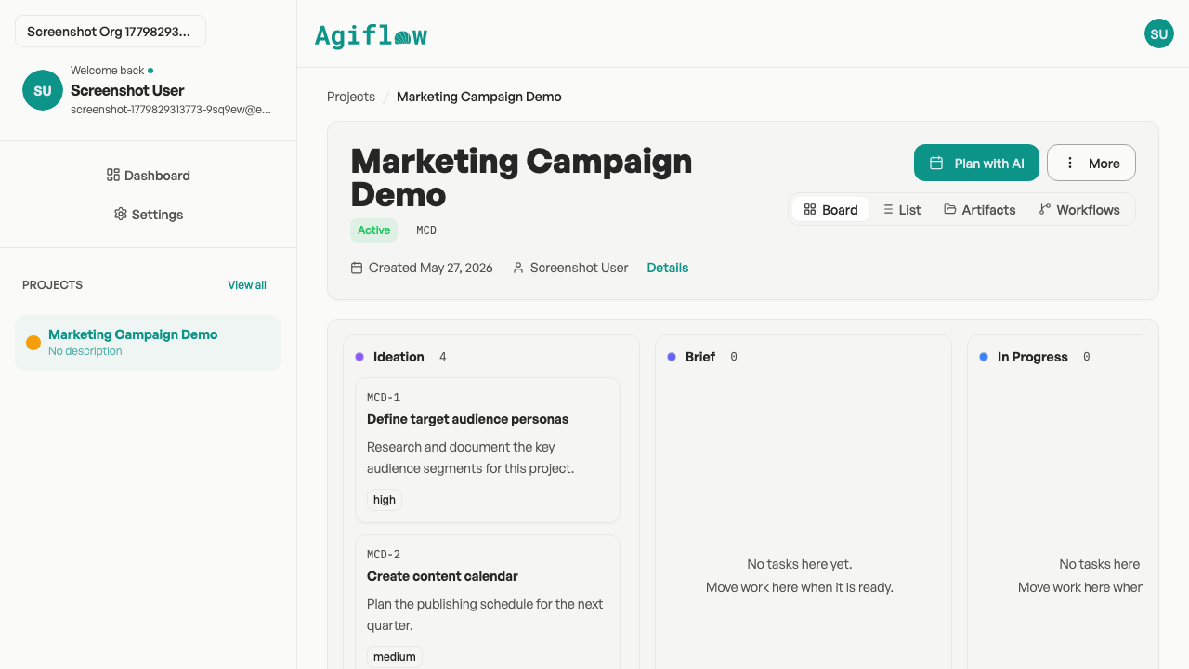Click the Artifacts folder icon
Viewport: 1189px width, 669px height.
950,209
